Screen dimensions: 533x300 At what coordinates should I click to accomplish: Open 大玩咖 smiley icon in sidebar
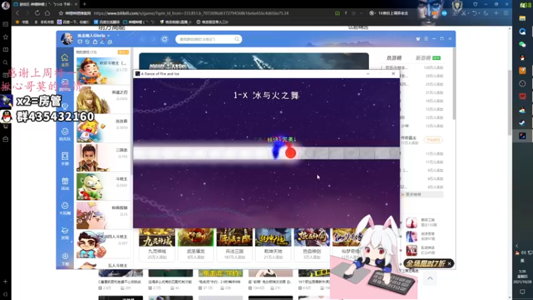tap(65, 208)
